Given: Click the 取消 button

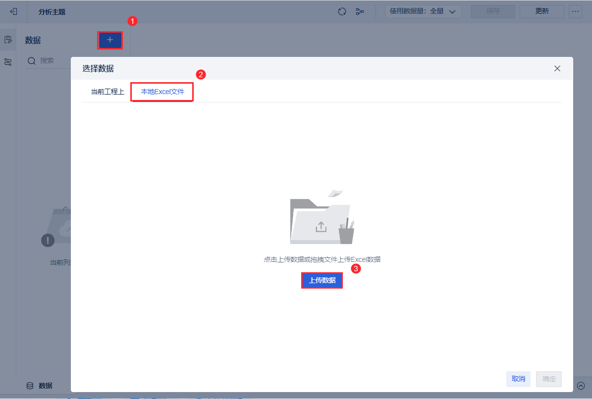Looking at the screenshot, I should (518, 379).
